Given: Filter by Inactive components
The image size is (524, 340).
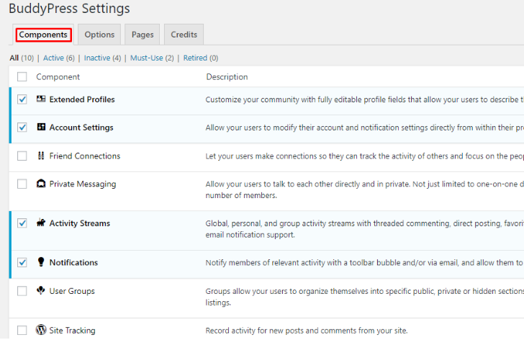Looking at the screenshot, I should (97, 58).
